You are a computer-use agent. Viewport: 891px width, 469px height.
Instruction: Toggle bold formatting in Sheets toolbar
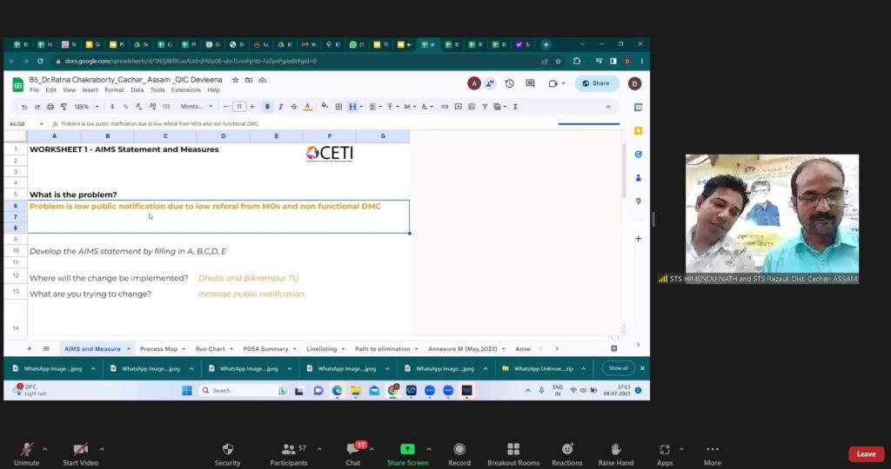point(267,107)
